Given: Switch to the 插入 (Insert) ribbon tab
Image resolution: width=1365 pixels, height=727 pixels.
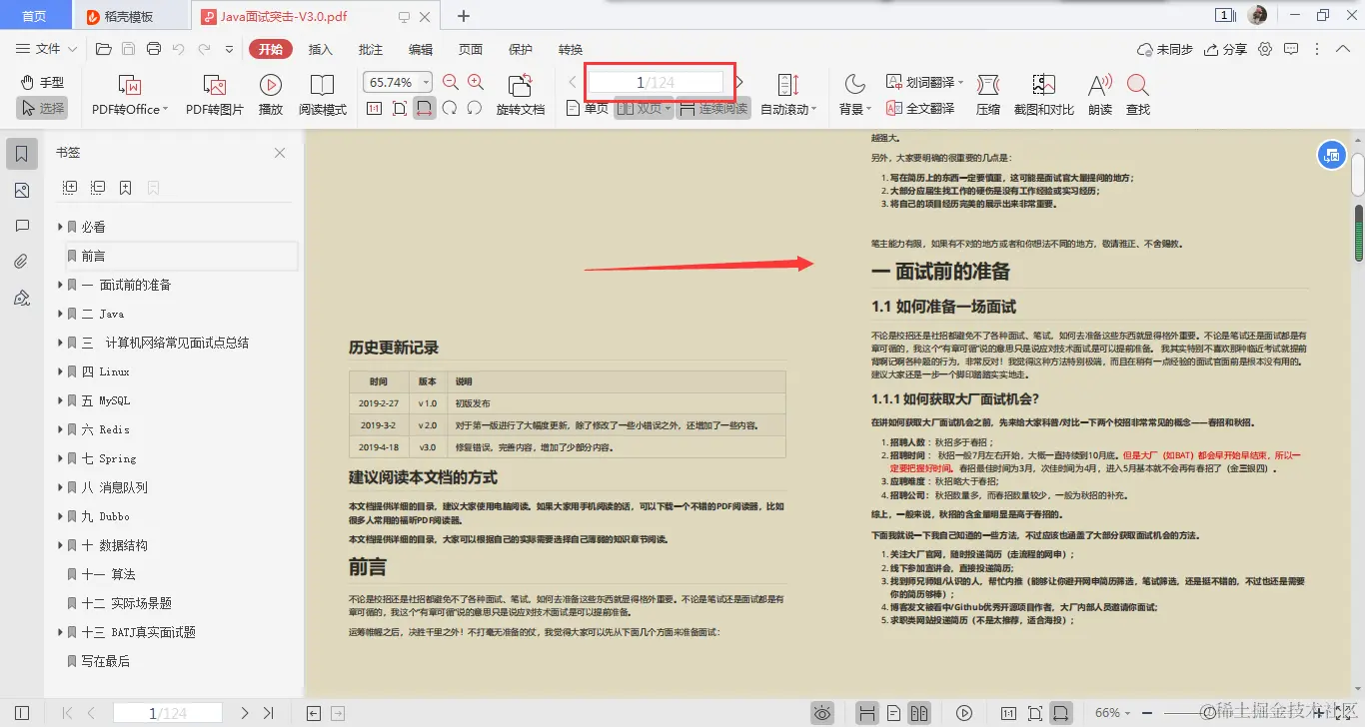Looking at the screenshot, I should click(x=321, y=48).
